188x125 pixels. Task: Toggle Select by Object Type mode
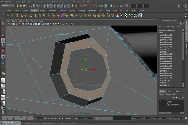click(x=34, y=6)
